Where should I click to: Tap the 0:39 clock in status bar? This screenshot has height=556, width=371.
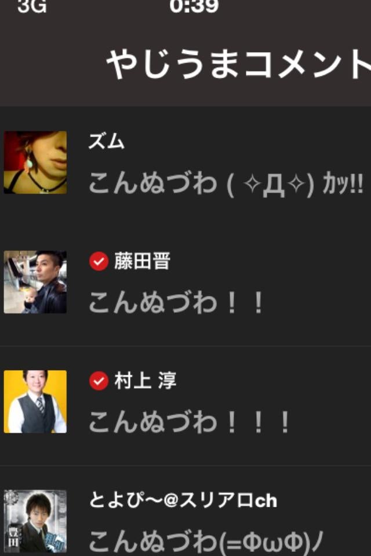point(194,6)
